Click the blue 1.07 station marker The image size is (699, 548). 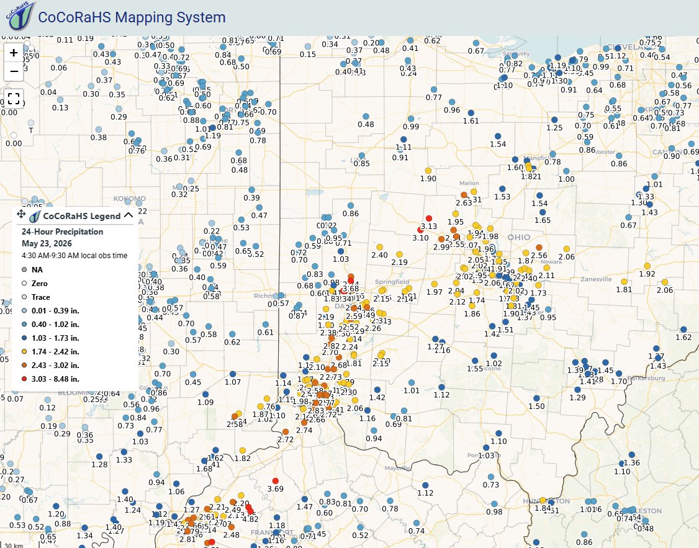click(233, 374)
